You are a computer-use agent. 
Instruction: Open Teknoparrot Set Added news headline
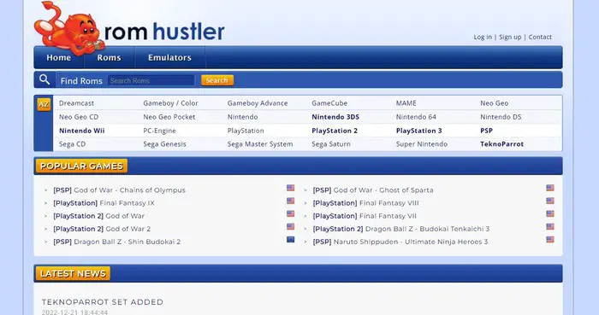point(103,302)
